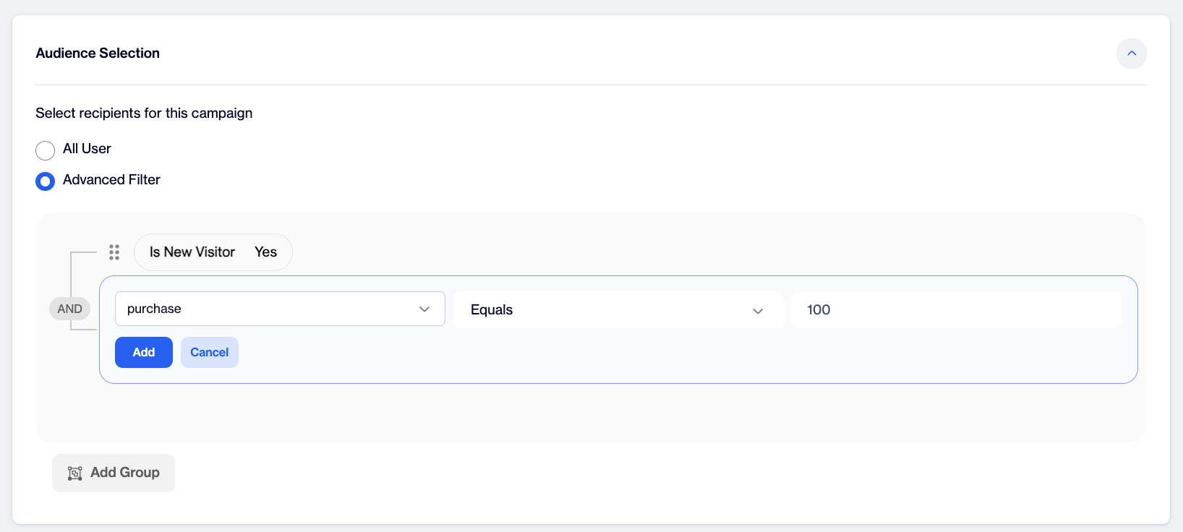The height and width of the screenshot is (532, 1183).
Task: Click the Add button for the filter
Action: [x=144, y=353]
